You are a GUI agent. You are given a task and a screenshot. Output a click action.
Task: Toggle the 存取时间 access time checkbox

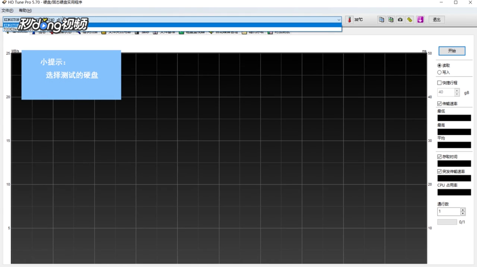point(439,157)
